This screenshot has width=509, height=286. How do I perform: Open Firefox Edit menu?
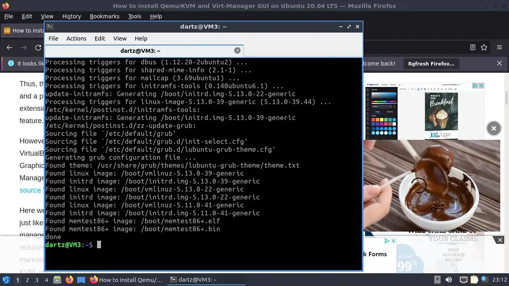[x=27, y=16]
